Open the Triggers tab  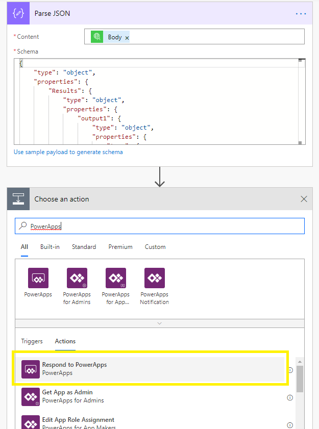32,341
